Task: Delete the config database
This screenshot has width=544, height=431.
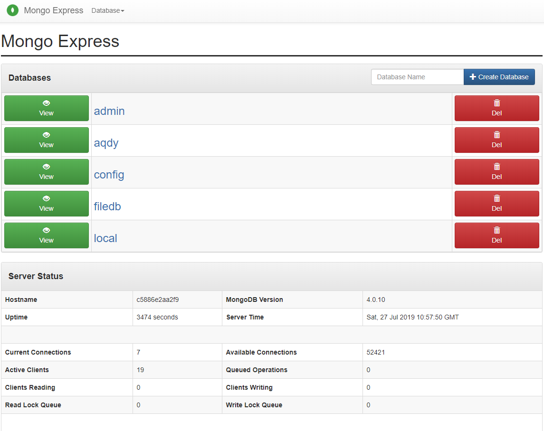Action: click(x=497, y=172)
